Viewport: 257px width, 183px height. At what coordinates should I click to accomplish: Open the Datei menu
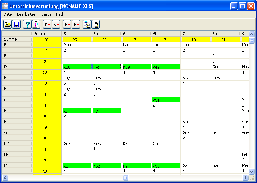[8, 14]
